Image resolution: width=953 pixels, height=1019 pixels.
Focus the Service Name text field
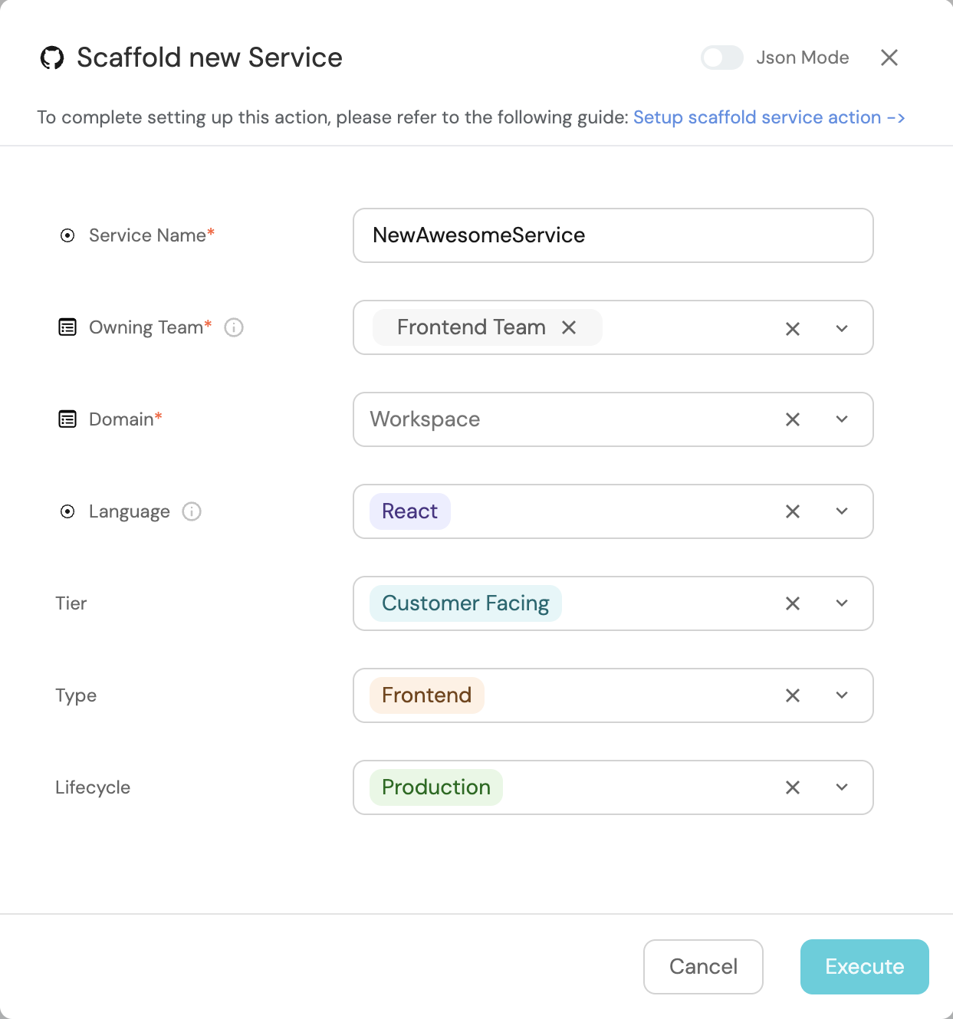[613, 235]
